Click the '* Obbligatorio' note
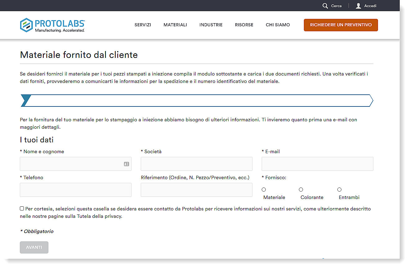Image resolution: width=409 pixels, height=268 pixels. point(37,231)
